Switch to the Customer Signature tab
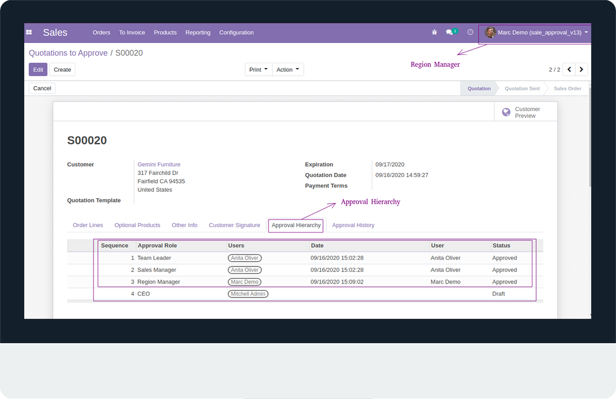The image size is (616, 399). 235,225
